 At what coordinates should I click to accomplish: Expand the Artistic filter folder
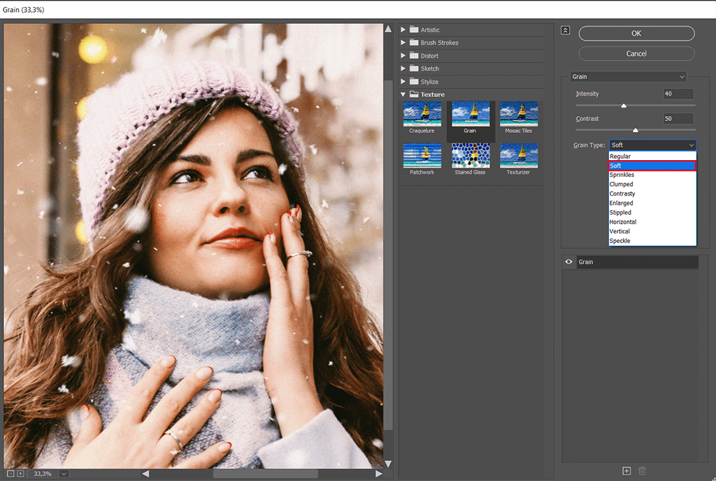[403, 29]
